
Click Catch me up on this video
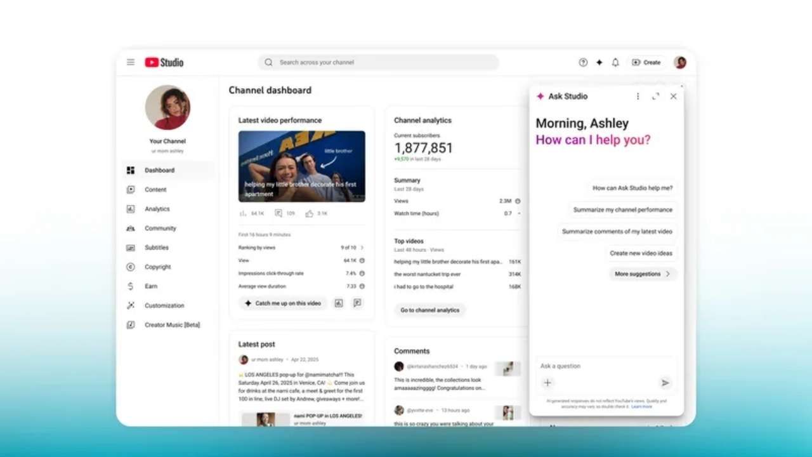click(282, 303)
